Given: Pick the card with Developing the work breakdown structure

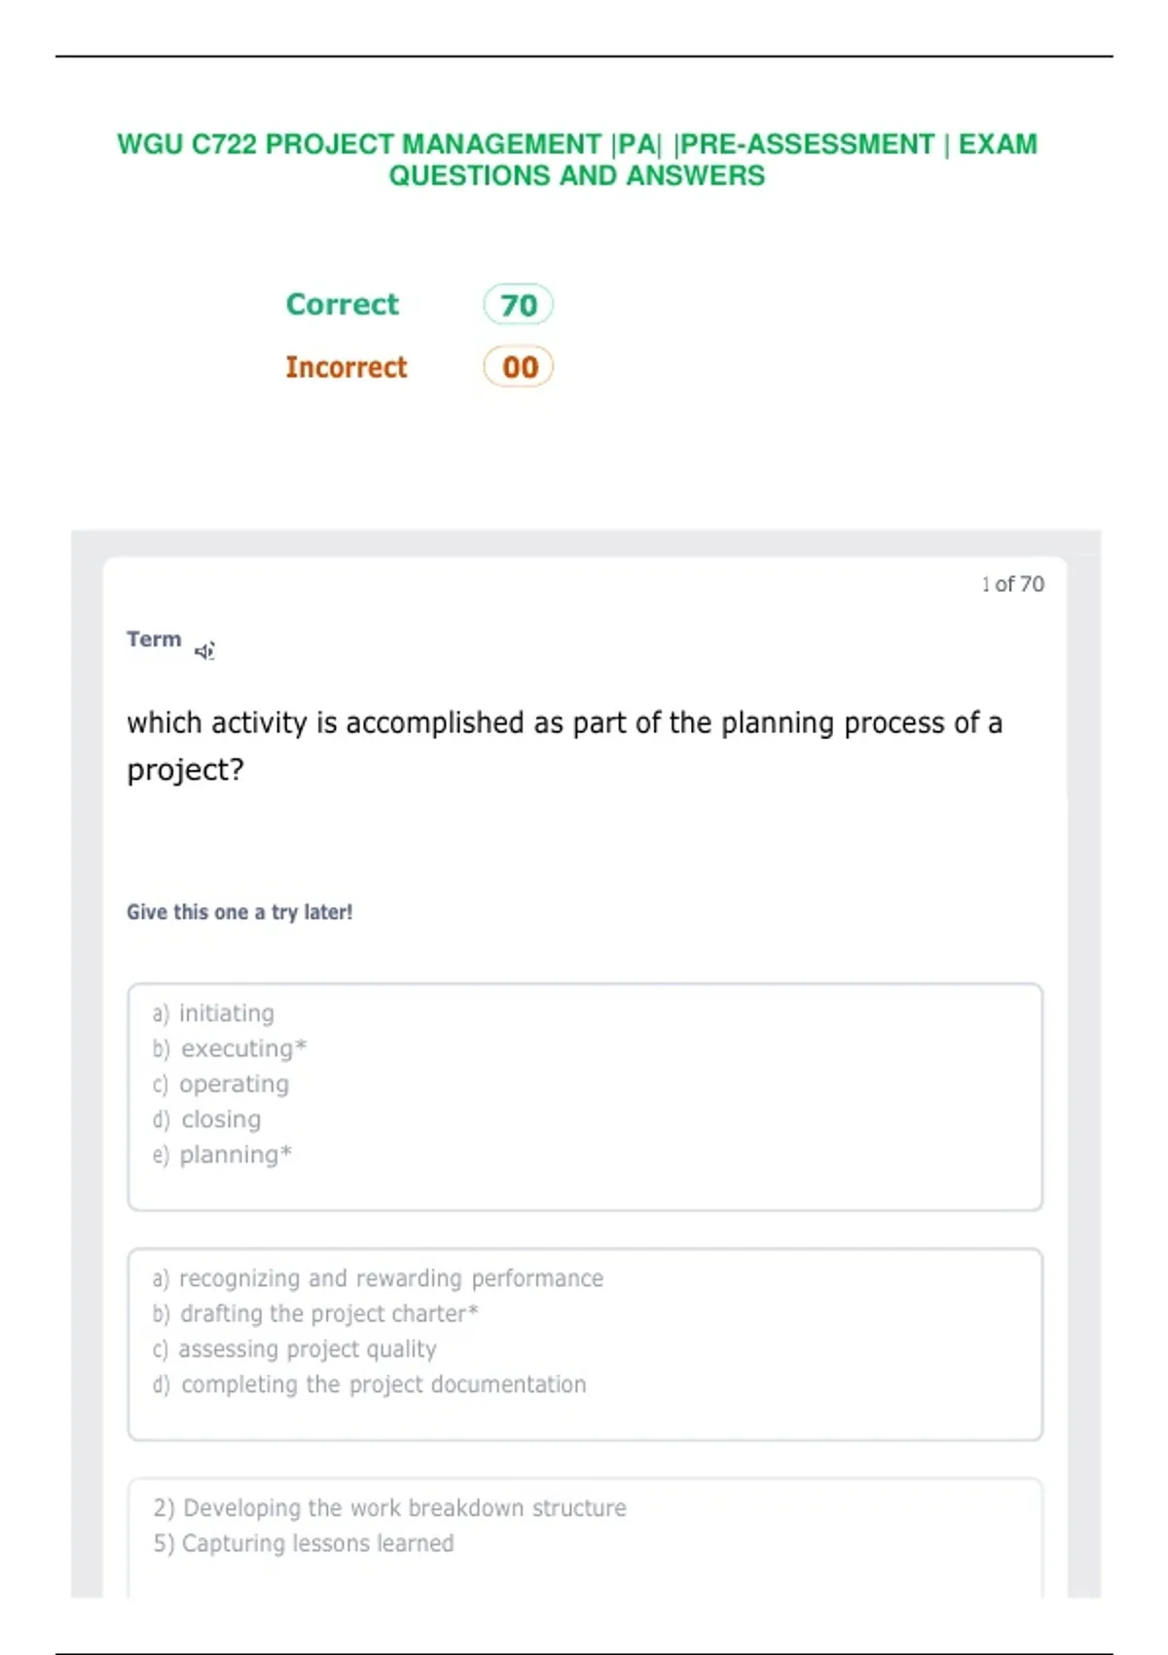Looking at the screenshot, I should 585,1538.
